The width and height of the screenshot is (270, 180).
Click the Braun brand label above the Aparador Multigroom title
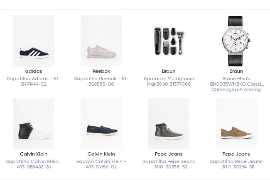(169, 71)
